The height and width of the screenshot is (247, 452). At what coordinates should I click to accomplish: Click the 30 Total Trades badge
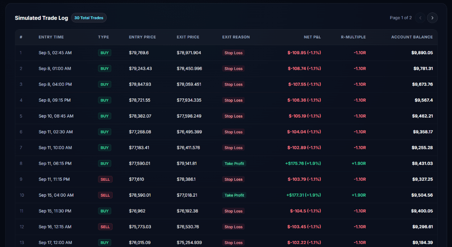tap(89, 18)
